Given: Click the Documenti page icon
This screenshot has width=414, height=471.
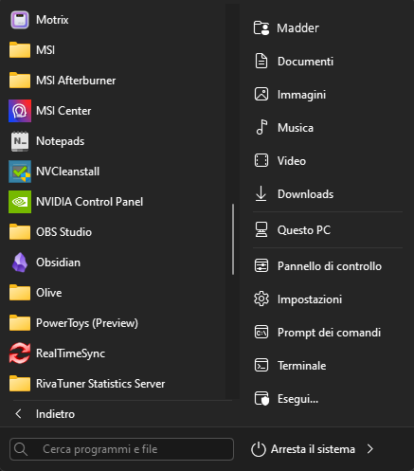Looking at the screenshot, I should coord(261,62).
